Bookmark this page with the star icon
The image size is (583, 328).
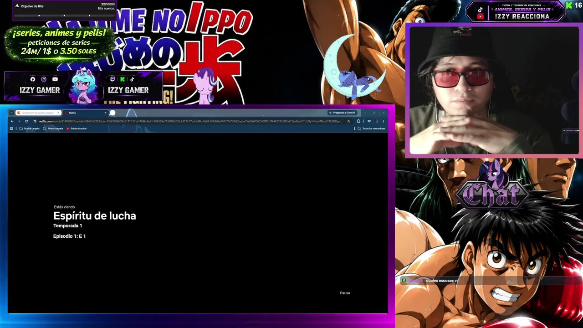348,121
